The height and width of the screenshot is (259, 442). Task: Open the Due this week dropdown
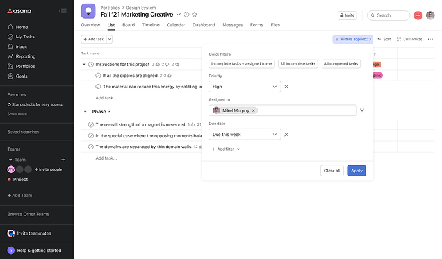(245, 135)
